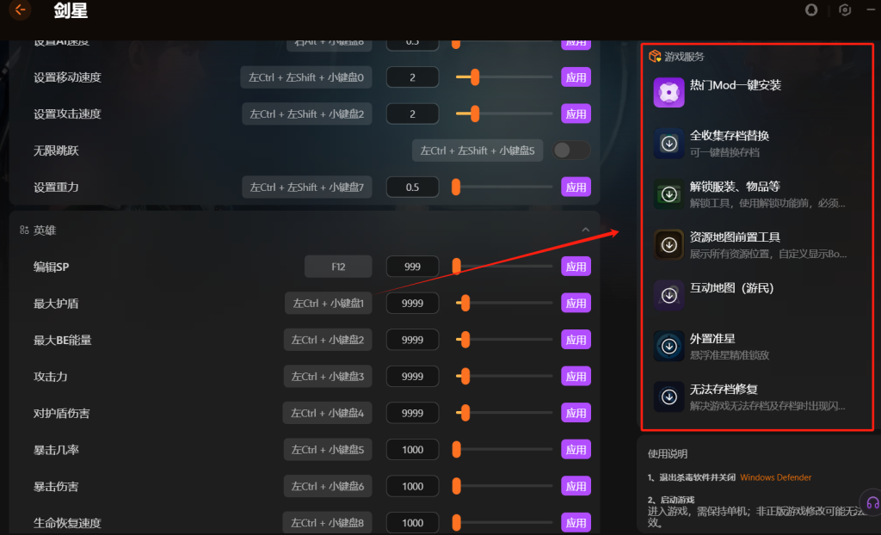Click the 暴击伤害 slider handle

pos(456,486)
